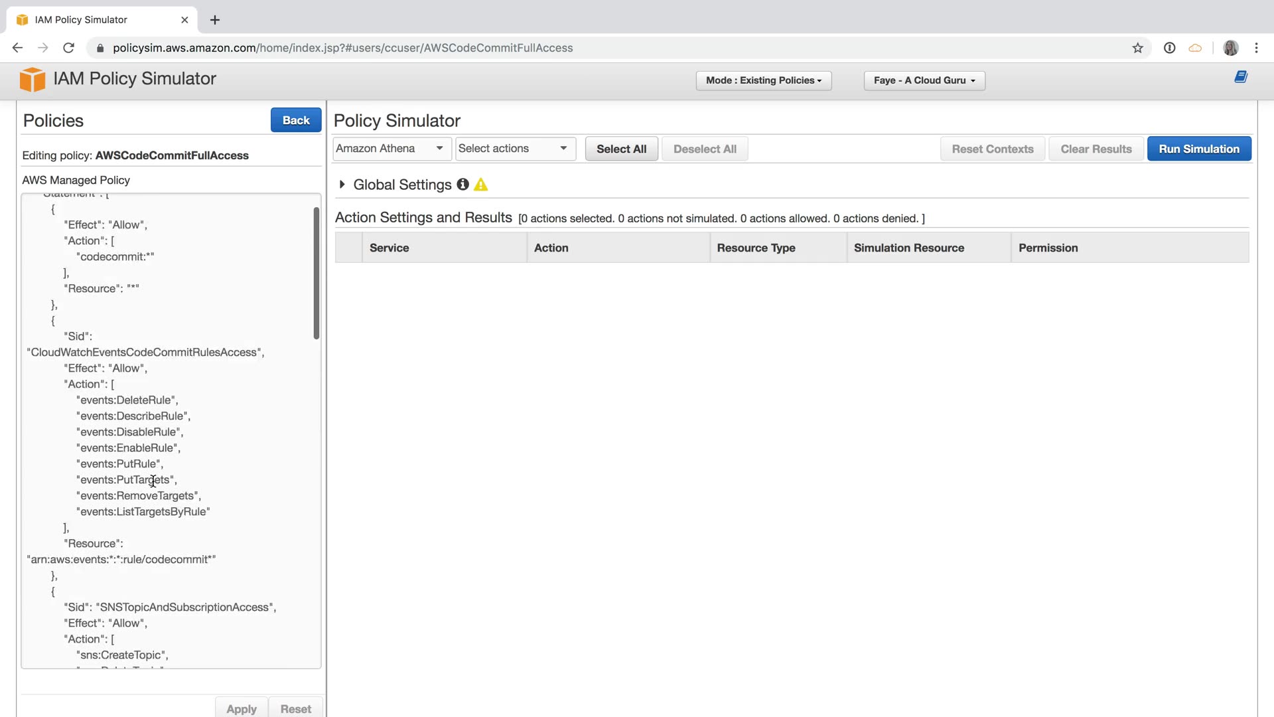
Task: Open Faye - A Cloud Guru menu
Action: click(924, 80)
